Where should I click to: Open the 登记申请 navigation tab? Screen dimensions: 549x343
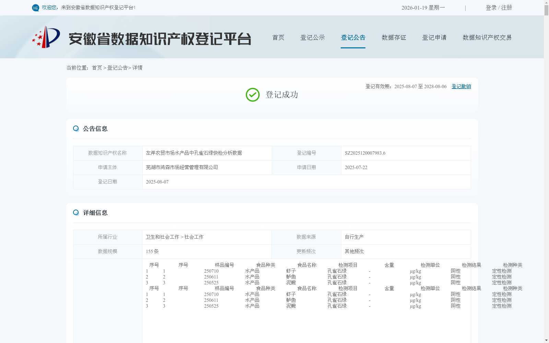(434, 37)
